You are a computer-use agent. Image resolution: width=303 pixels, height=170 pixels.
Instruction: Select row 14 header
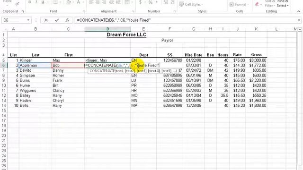click(x=3, y=105)
